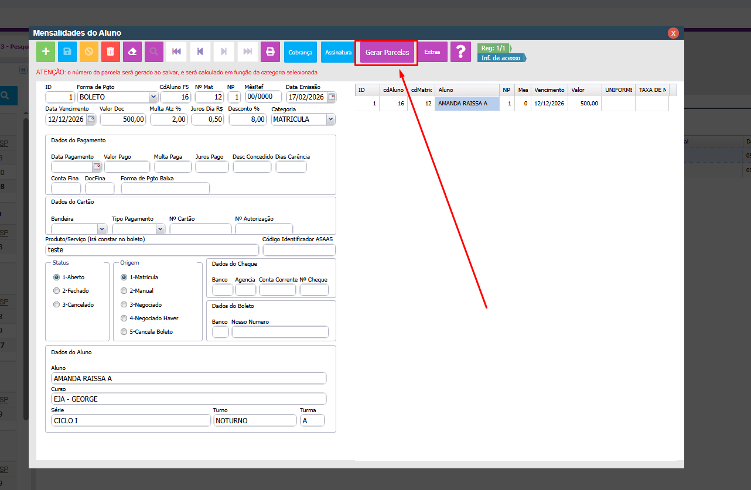Click the Produto/Serviço text field

pyautogui.click(x=151, y=250)
